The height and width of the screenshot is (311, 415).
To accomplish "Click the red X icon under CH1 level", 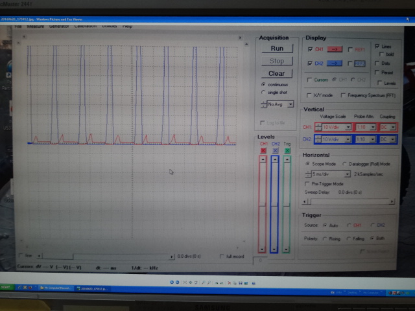I will 263,150.
